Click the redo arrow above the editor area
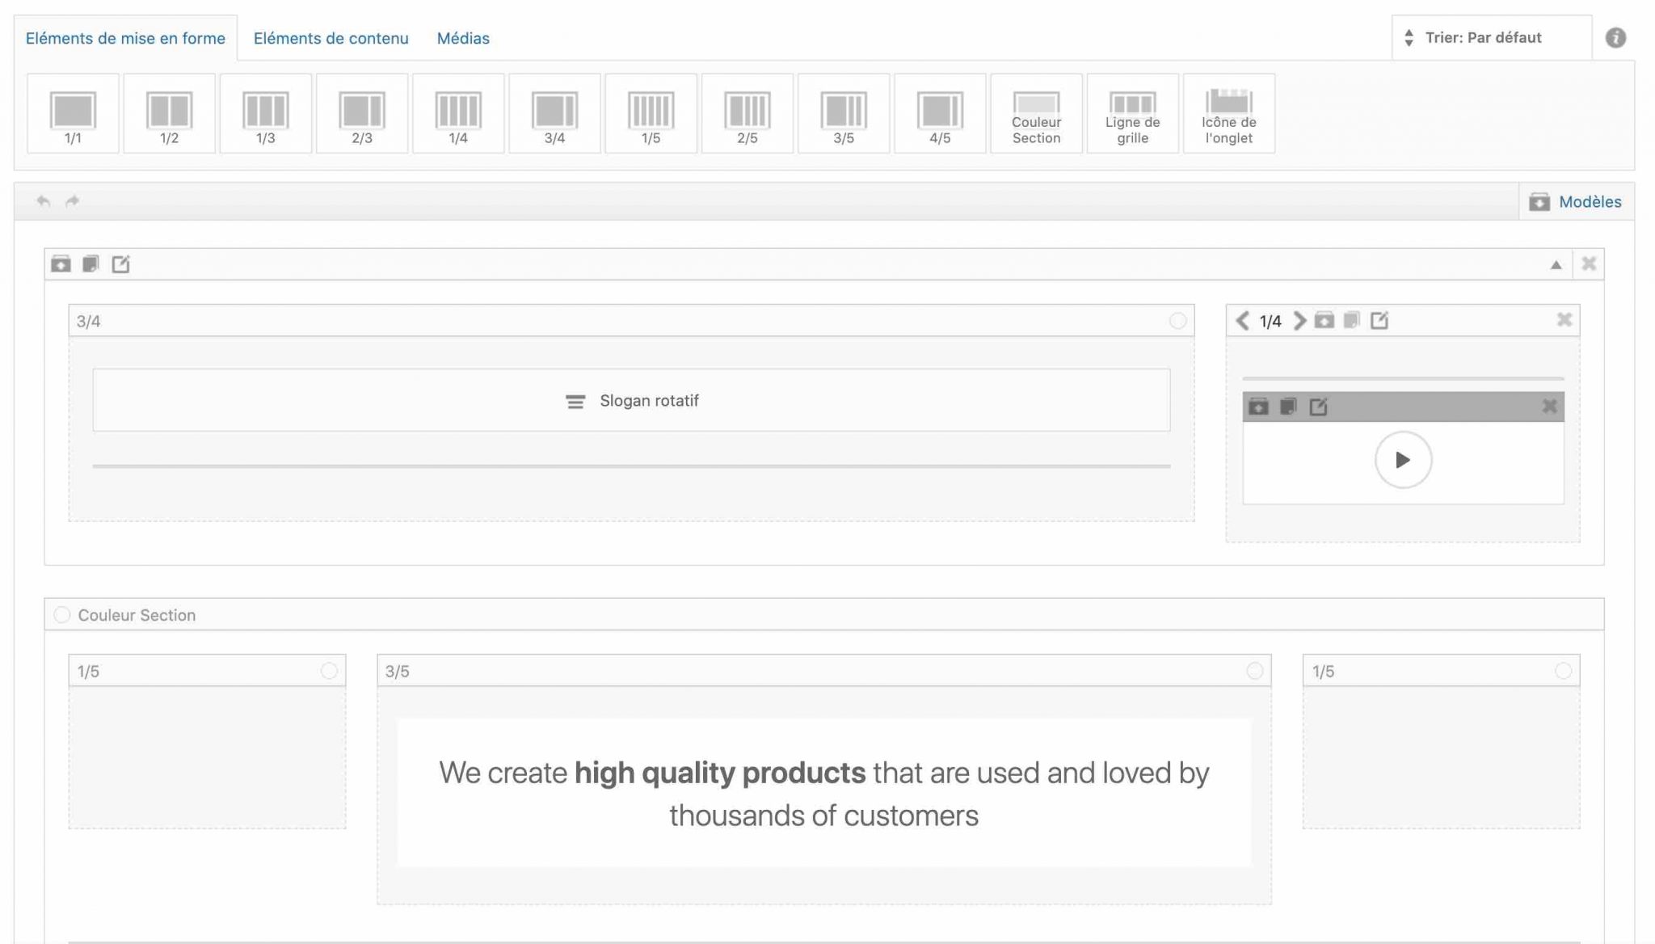The width and height of the screenshot is (1655, 944). click(72, 200)
